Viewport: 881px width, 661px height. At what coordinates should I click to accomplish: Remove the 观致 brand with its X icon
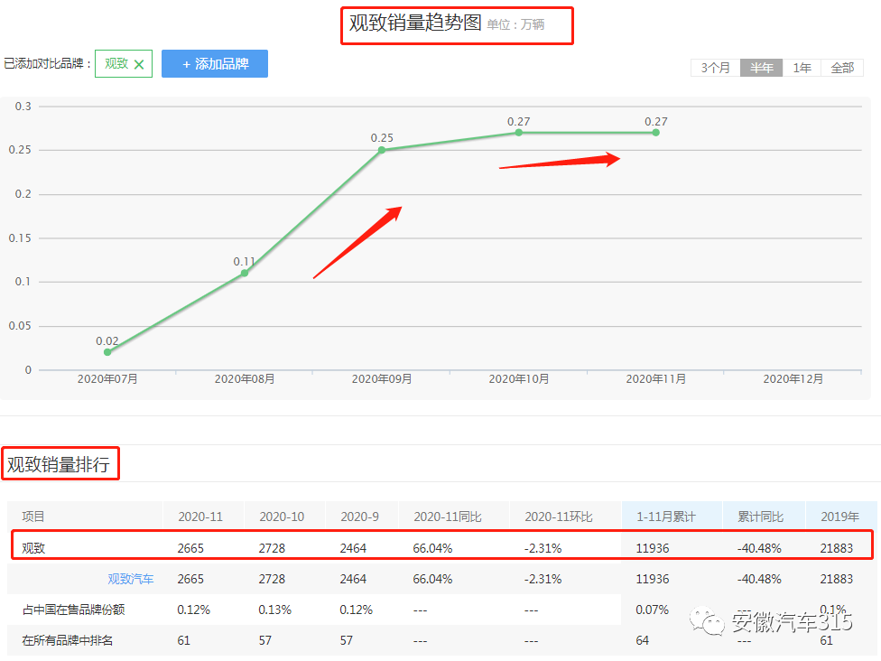coord(139,64)
